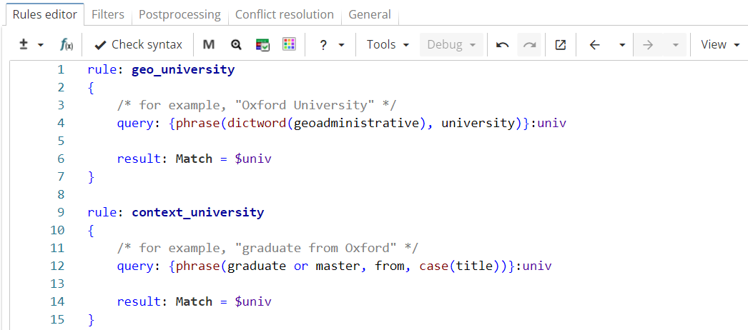The width and height of the screenshot is (748, 330).
Task: Click the magnifier search icon
Action: [x=236, y=45]
